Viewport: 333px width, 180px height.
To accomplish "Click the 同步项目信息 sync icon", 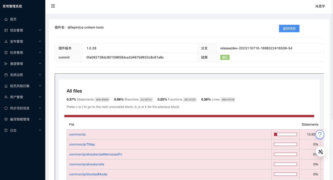I will [x=6, y=108].
